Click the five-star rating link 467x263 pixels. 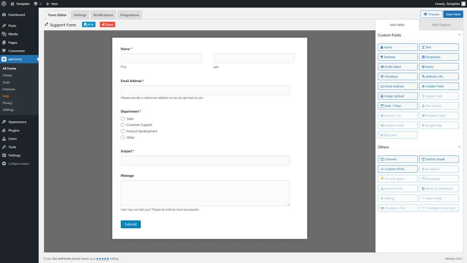103,259
